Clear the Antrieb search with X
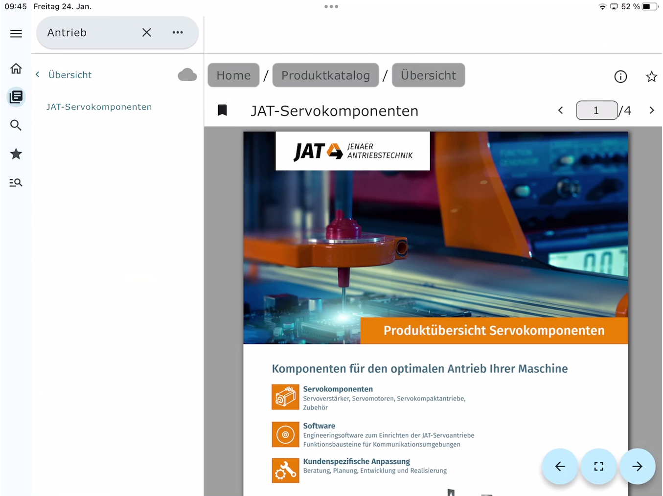Image resolution: width=663 pixels, height=496 pixels. pyautogui.click(x=147, y=33)
